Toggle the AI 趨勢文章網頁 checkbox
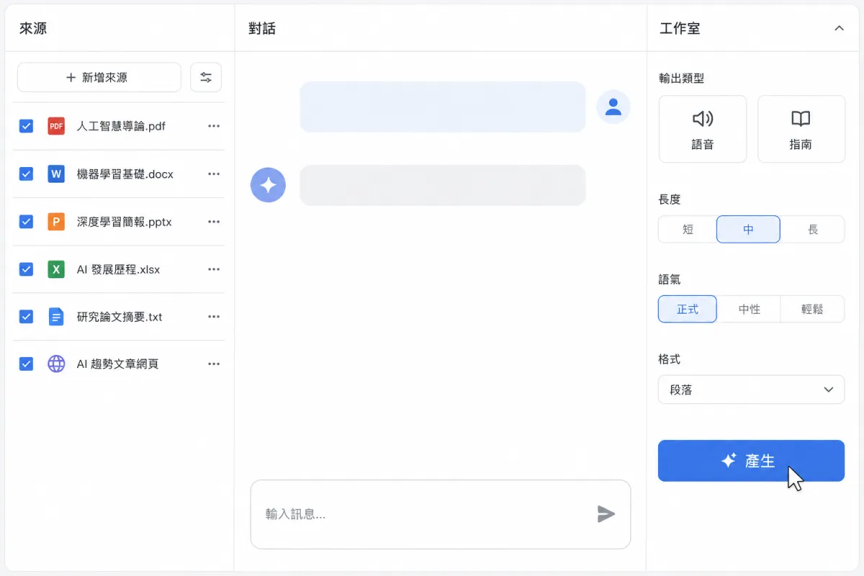The height and width of the screenshot is (576, 864). (27, 364)
